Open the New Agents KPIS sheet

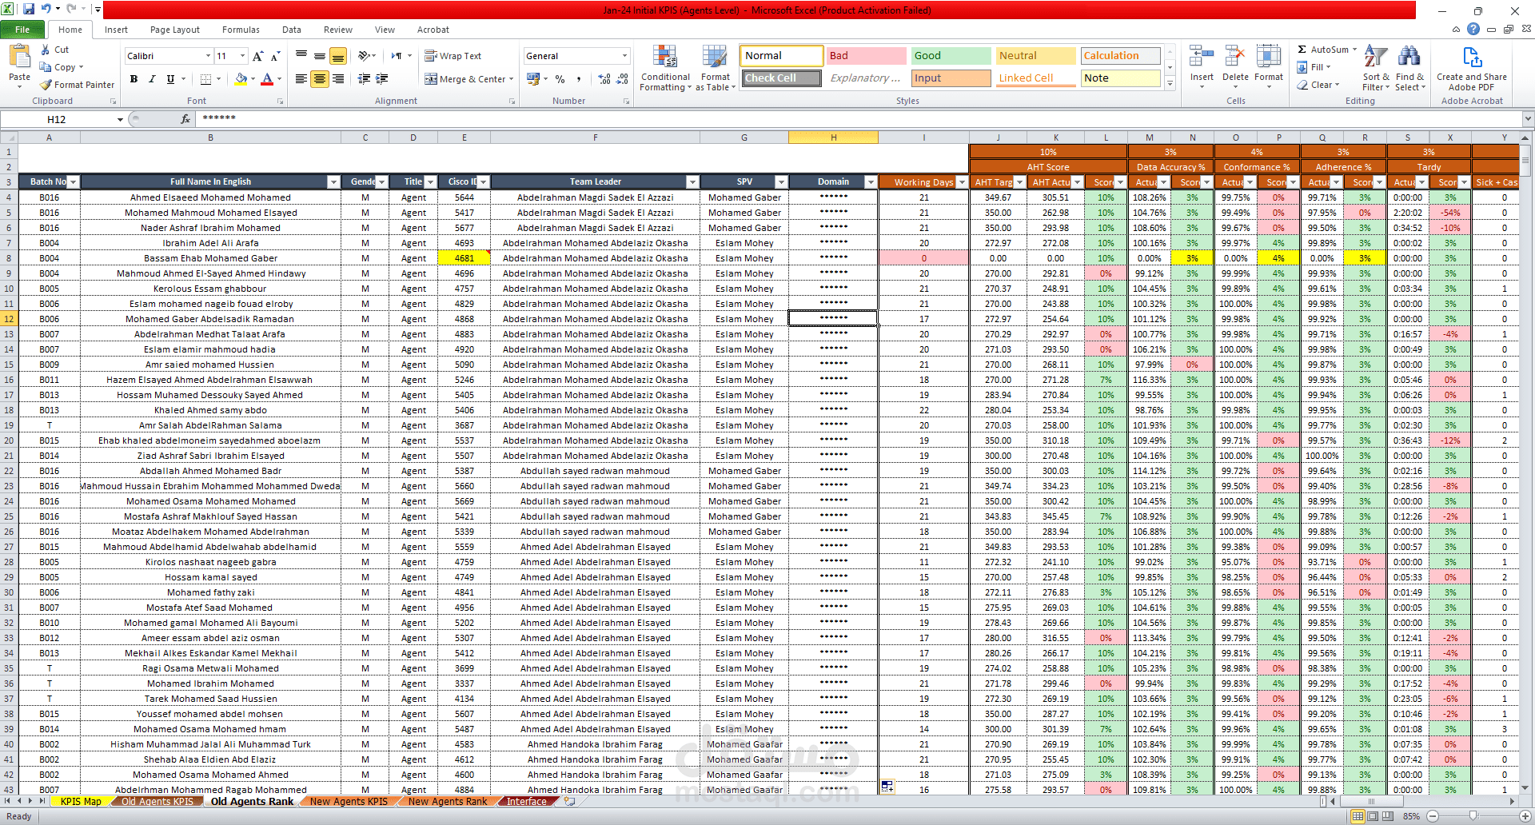[x=347, y=801]
